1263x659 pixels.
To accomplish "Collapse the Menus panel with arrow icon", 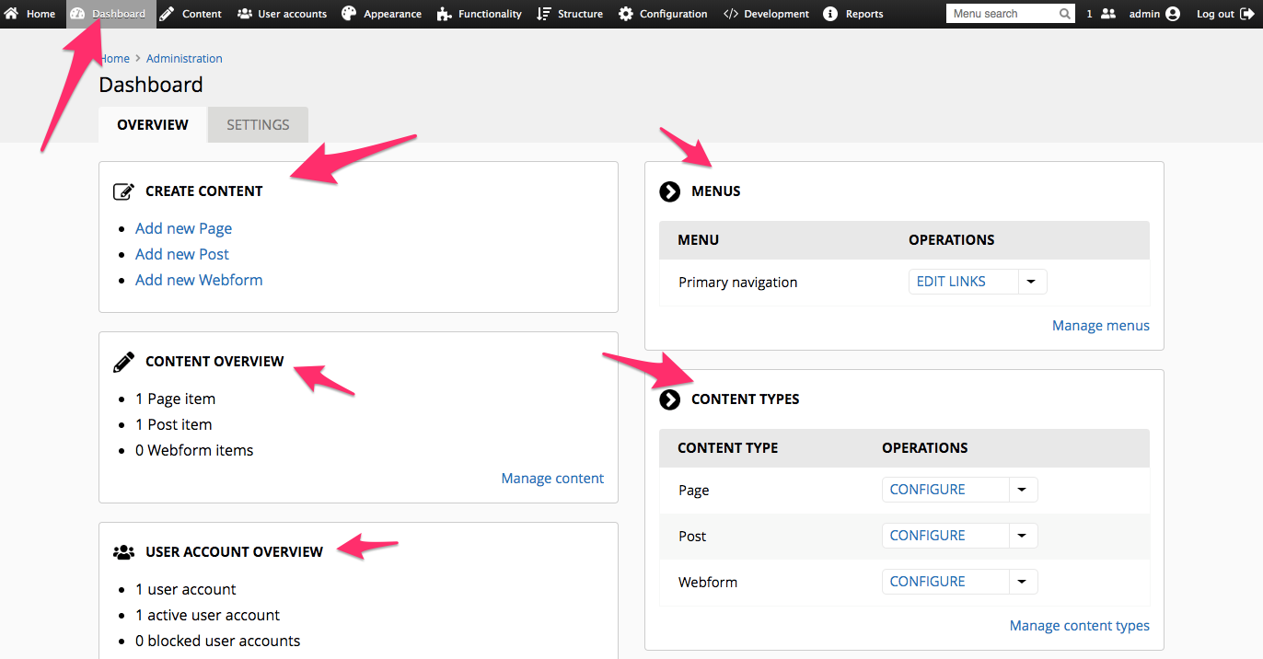I will click(670, 191).
